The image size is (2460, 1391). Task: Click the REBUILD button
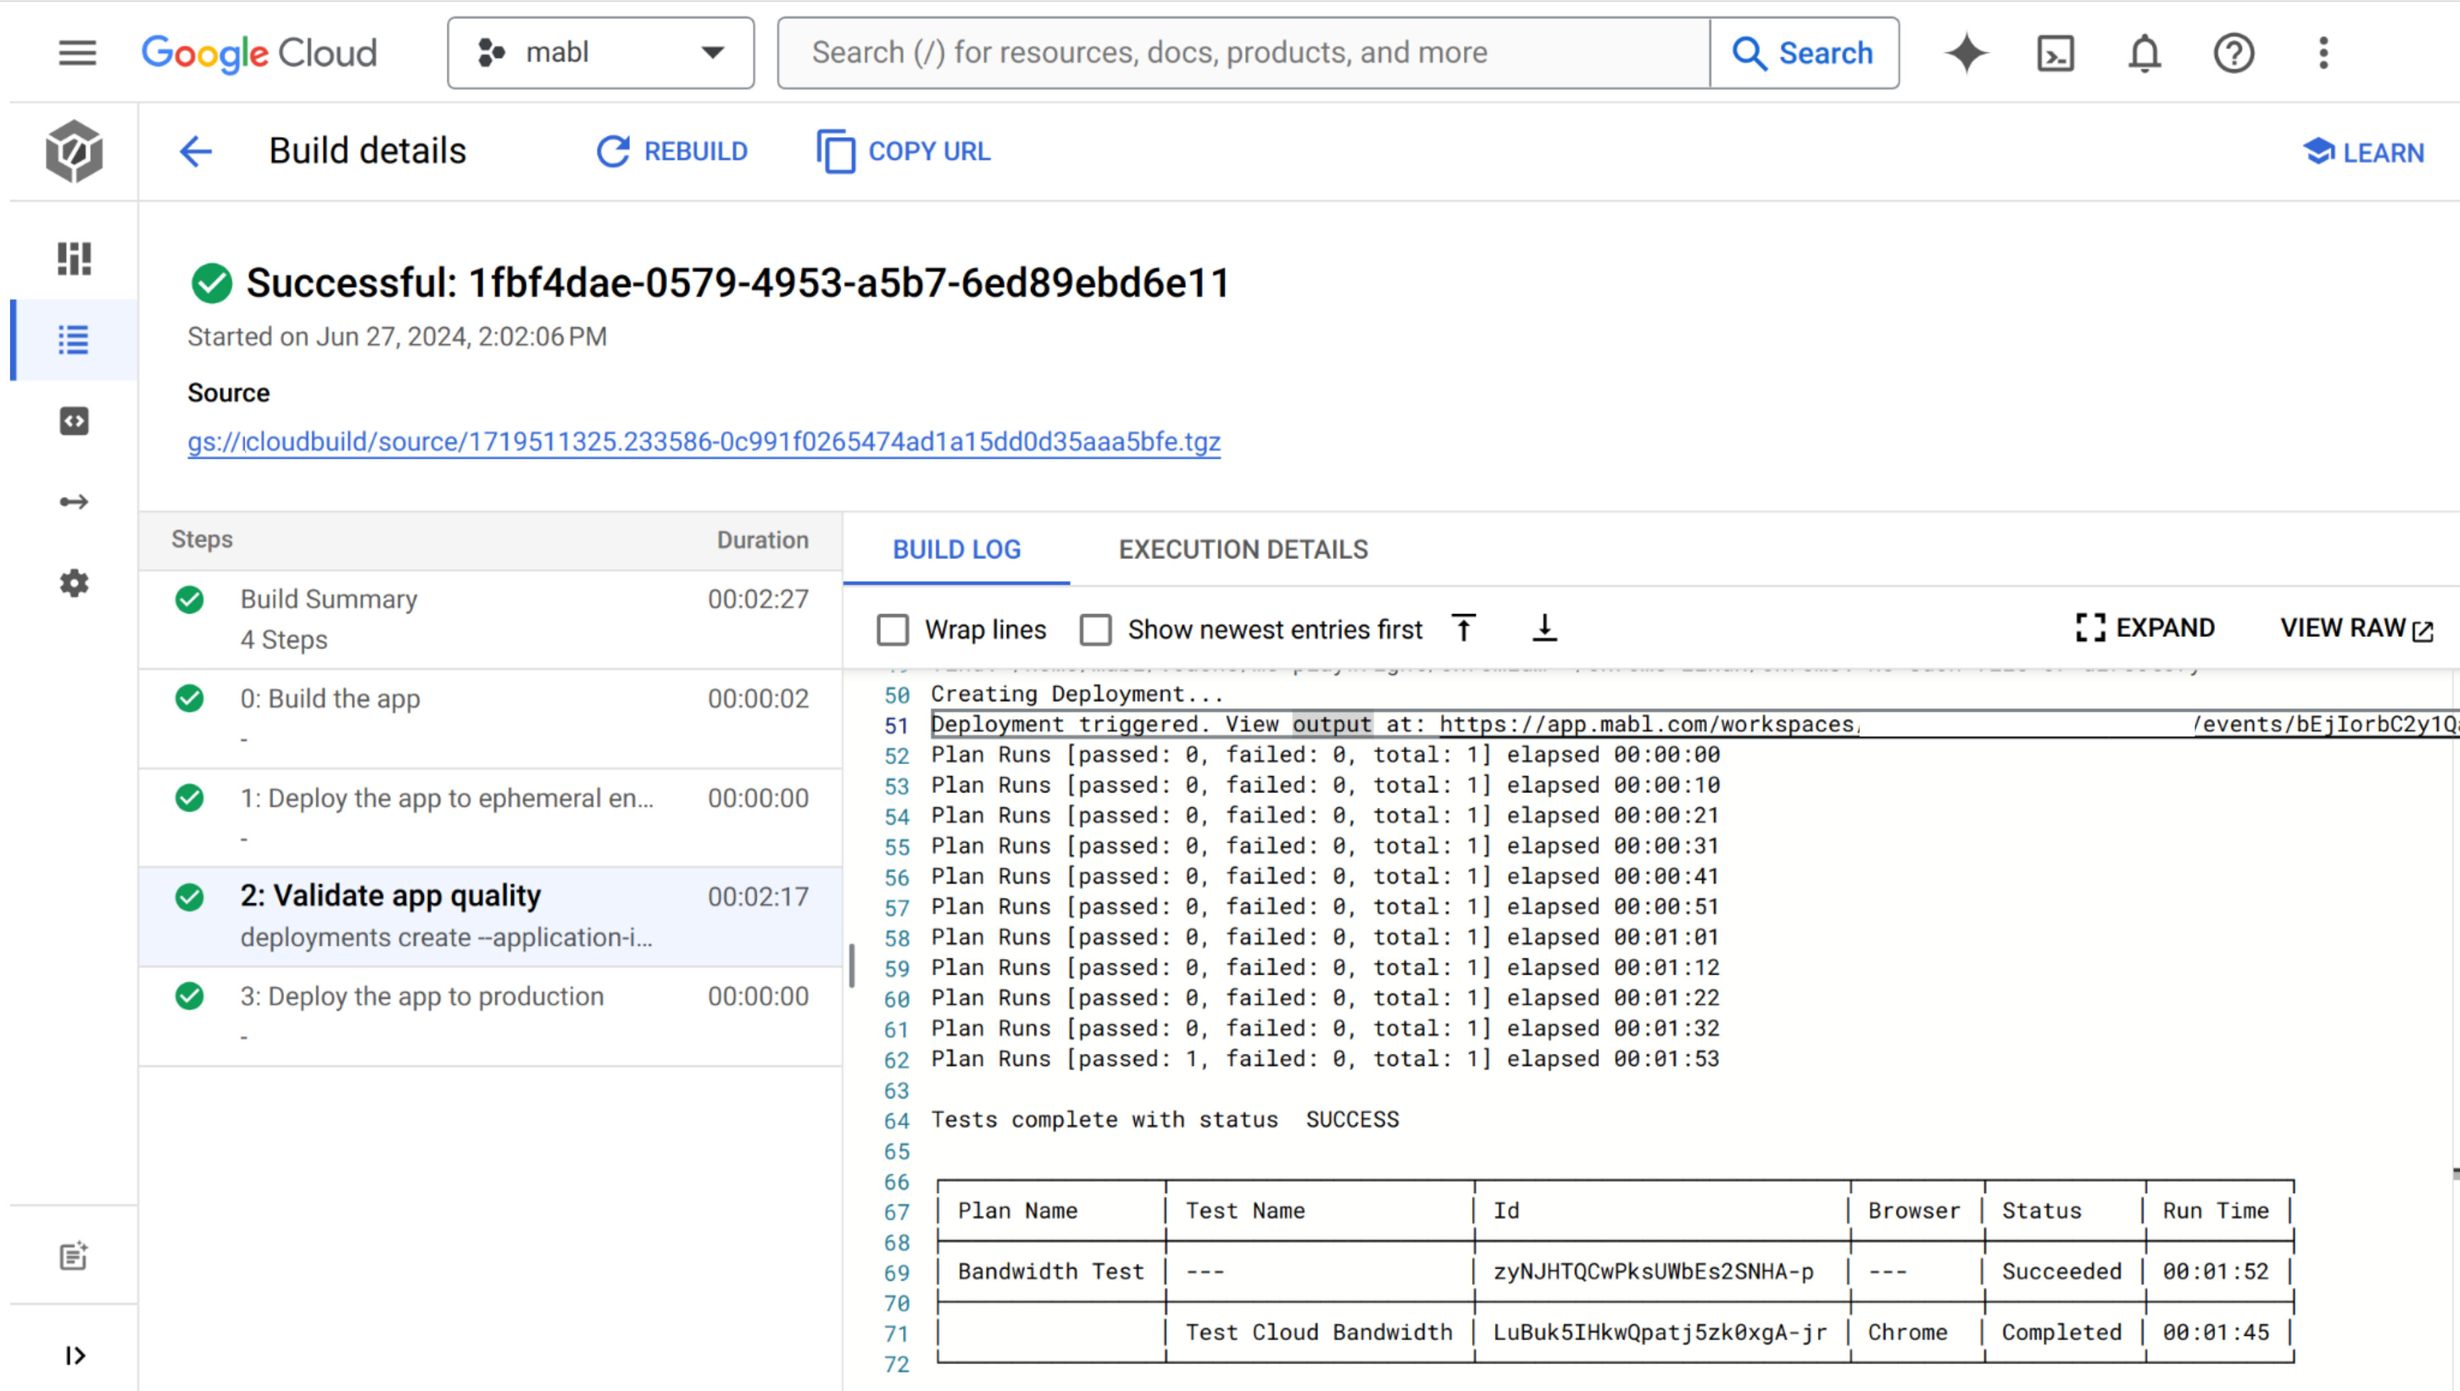[x=672, y=151]
